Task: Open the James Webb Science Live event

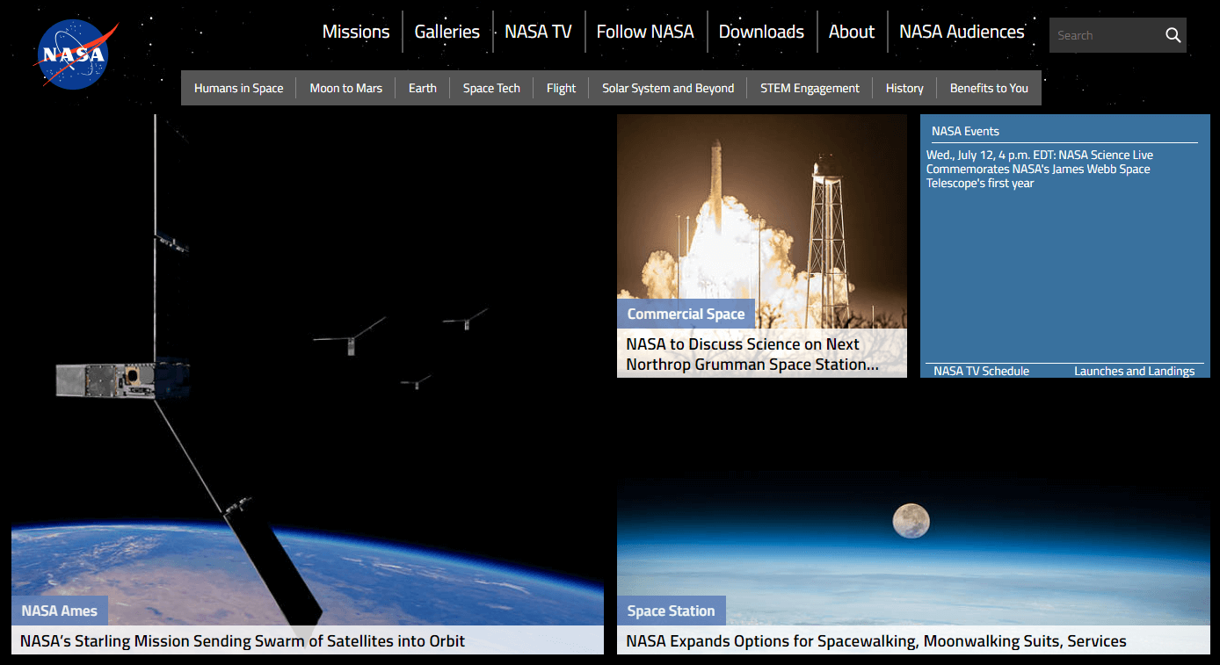Action: click(1040, 169)
